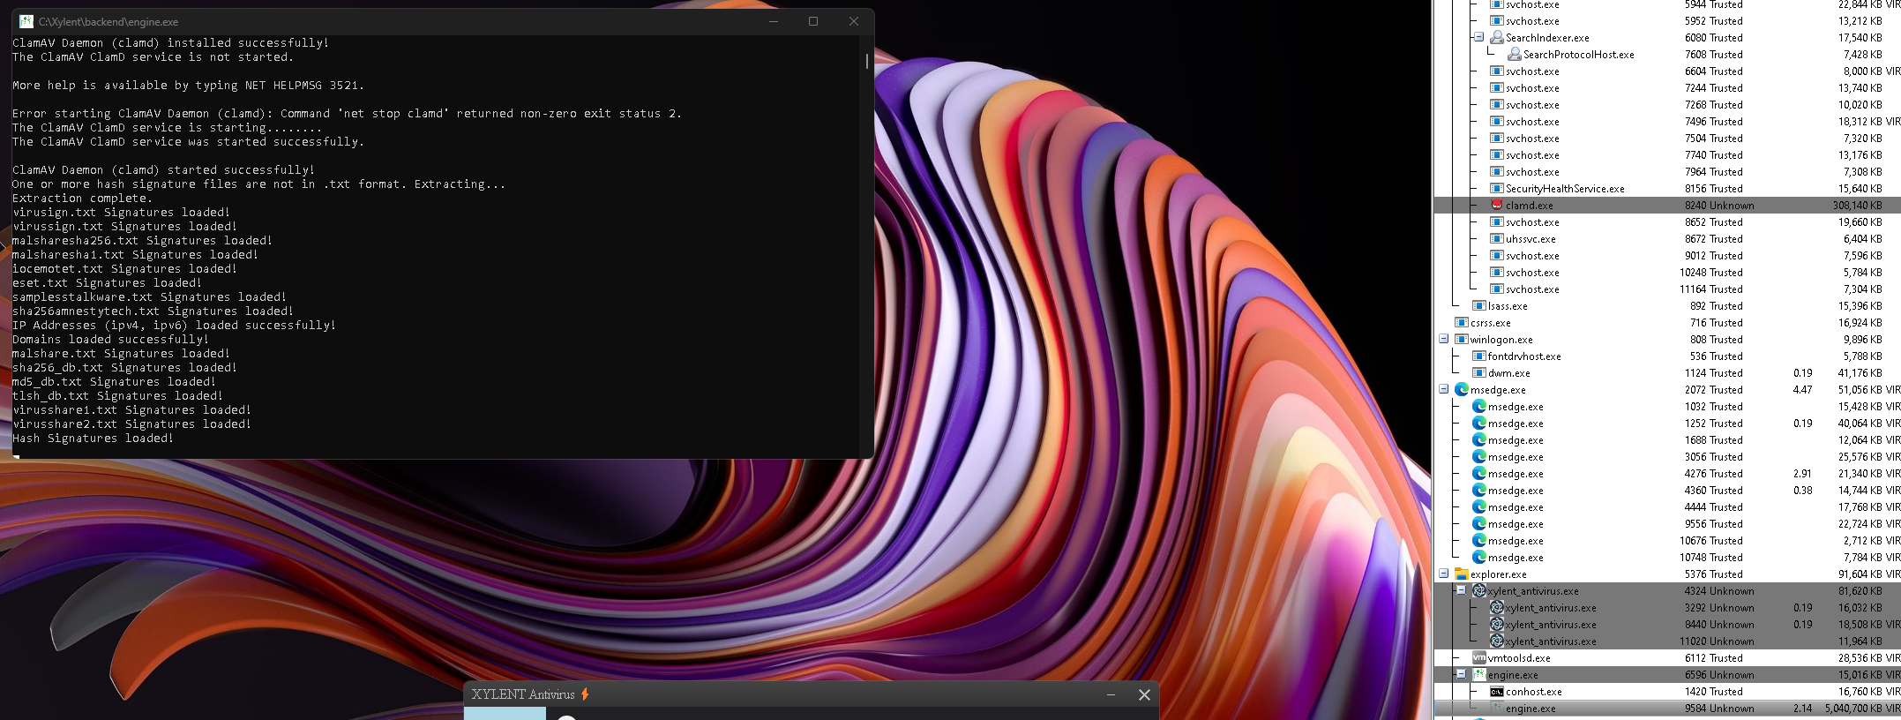The image size is (1901, 720).
Task: Click the Edge icon of msedge.exe PID 4276
Action: tap(1479, 473)
